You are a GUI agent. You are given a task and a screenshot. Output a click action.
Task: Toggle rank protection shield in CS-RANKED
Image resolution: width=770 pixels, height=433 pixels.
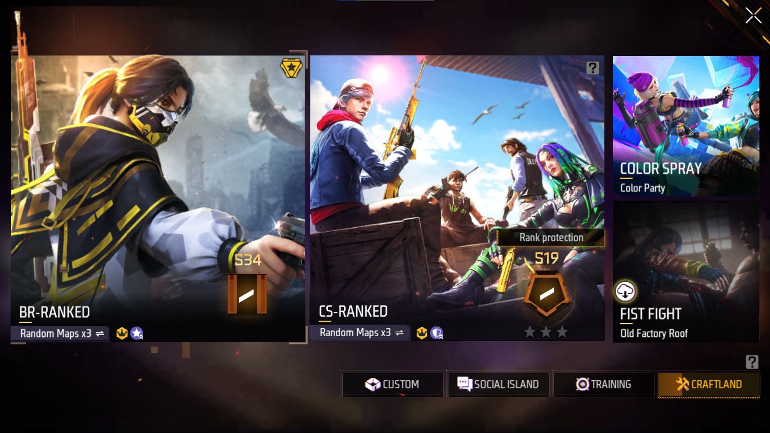[x=548, y=295]
